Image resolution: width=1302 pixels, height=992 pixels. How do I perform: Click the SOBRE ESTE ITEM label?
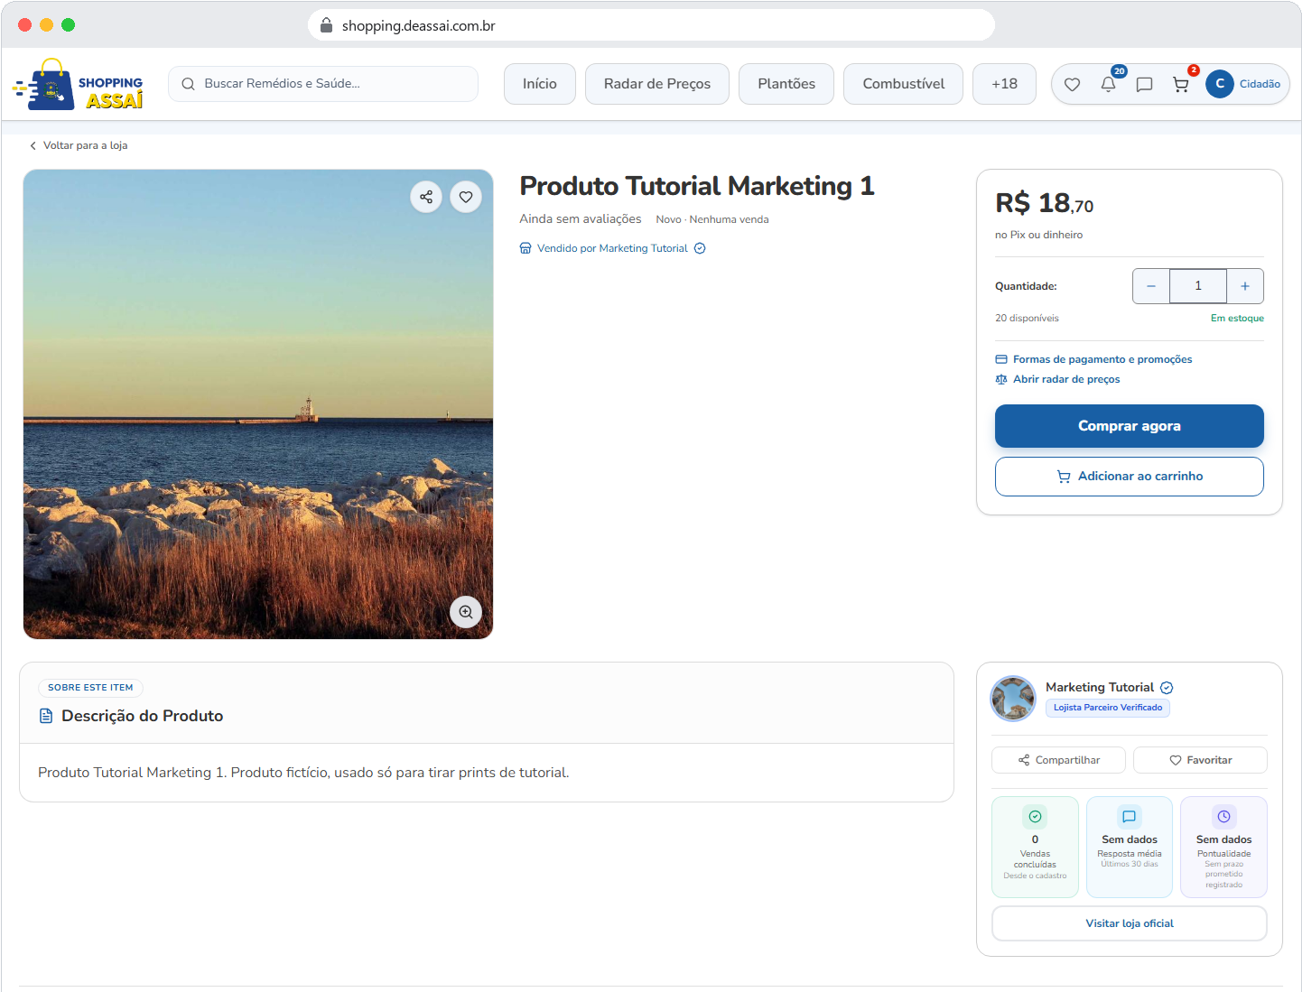point(90,688)
